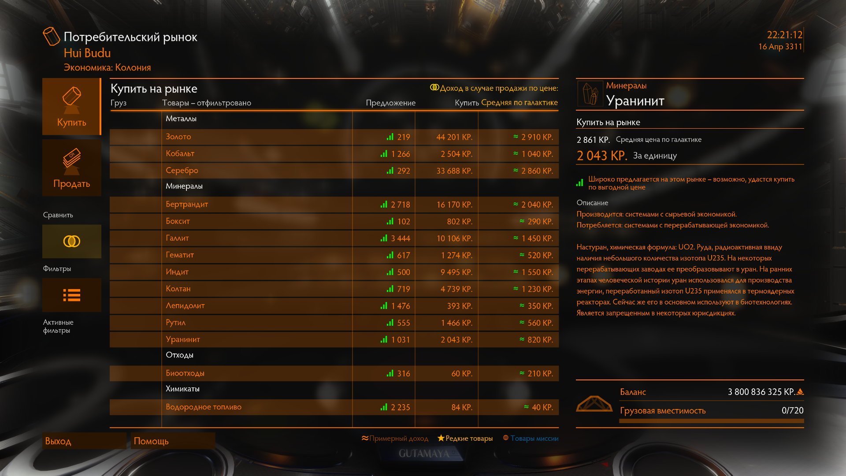Click the Uraninite mineral thumbnail icon
This screenshot has width=846, height=476.
pos(590,93)
